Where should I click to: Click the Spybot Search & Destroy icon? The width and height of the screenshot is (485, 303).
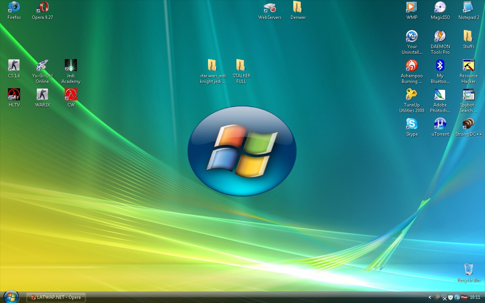pos(469,101)
